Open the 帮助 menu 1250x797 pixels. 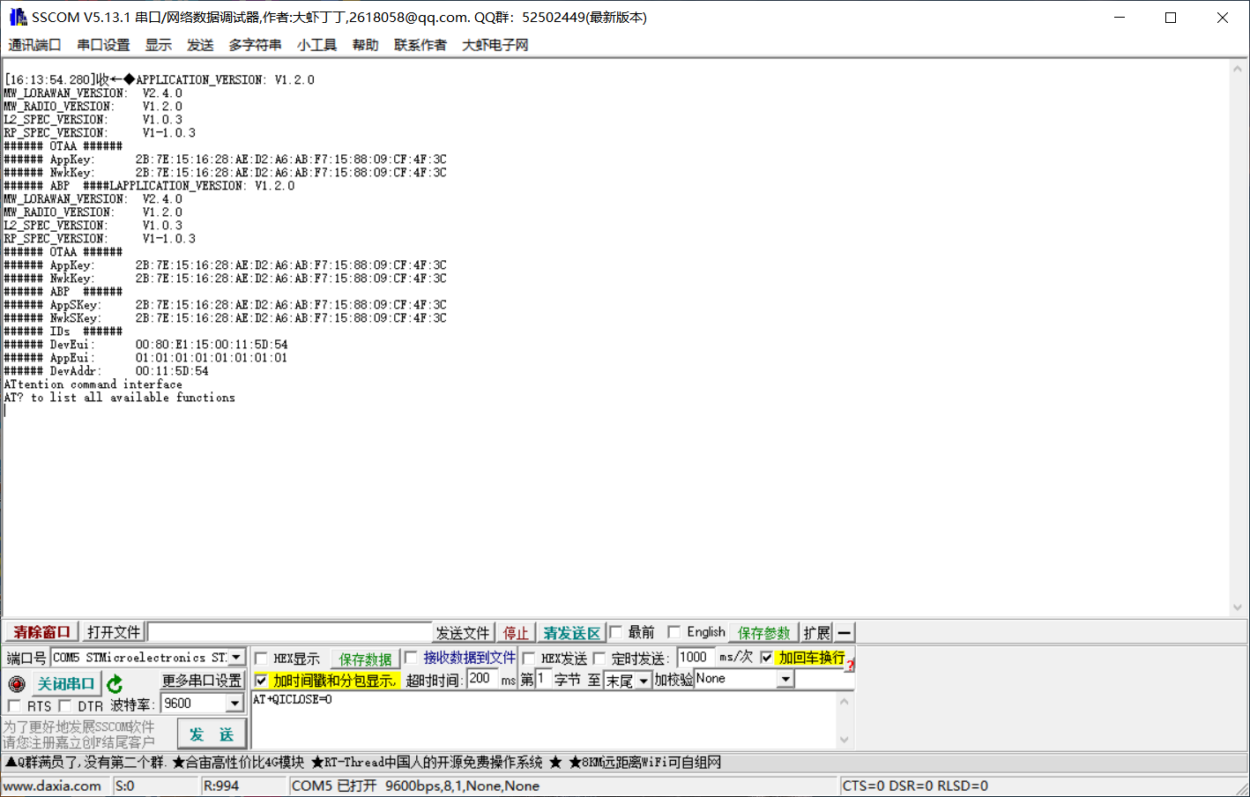tap(365, 45)
